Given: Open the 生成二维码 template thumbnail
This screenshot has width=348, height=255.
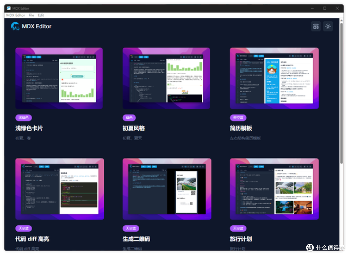Looking at the screenshot, I should click(x=167, y=189).
